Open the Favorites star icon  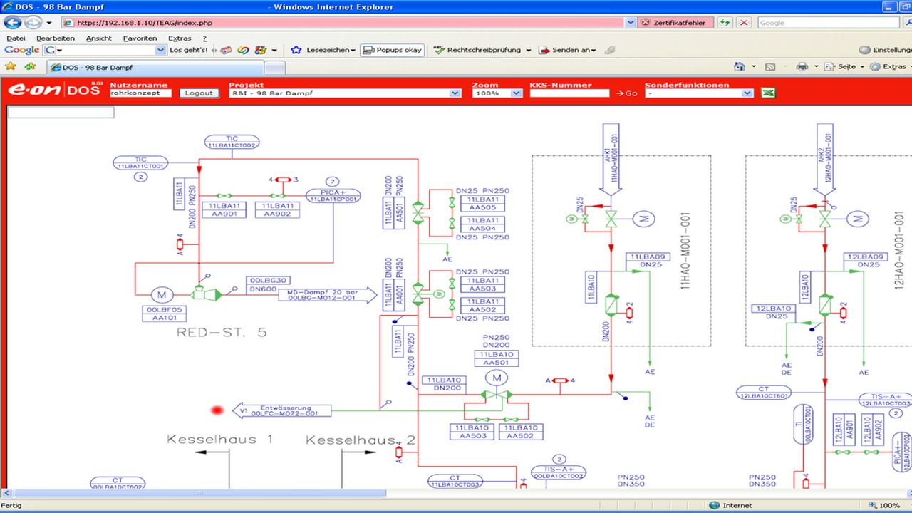pos(11,67)
